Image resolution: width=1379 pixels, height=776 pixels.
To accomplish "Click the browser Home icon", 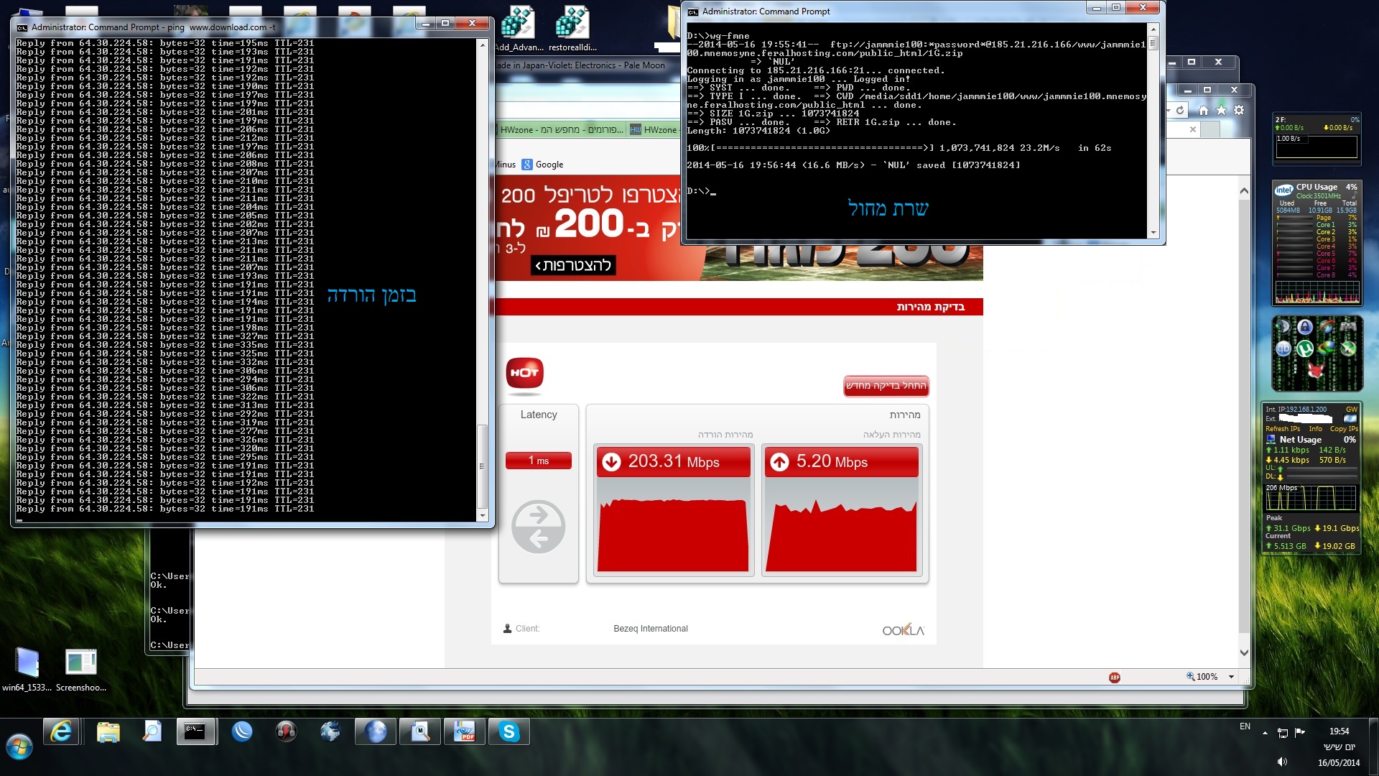I will (1204, 110).
